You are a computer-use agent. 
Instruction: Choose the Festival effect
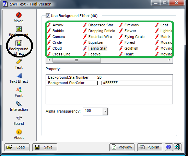(x=92, y=54)
